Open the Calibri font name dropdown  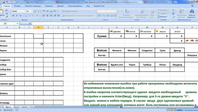pos(25,11)
